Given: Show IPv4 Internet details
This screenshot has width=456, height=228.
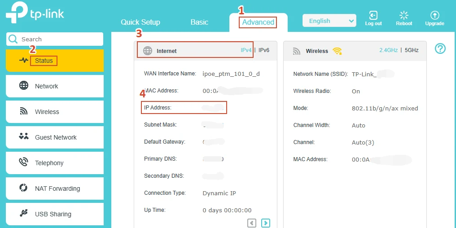Looking at the screenshot, I should point(246,50).
